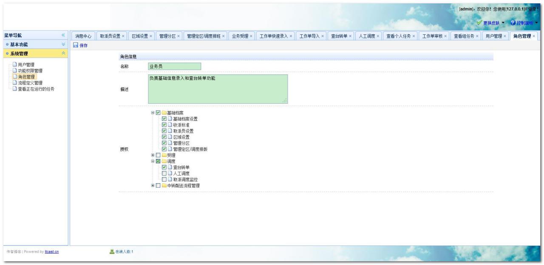
Task: Click the 名称 input field containing 业务员
Action: (x=174, y=66)
